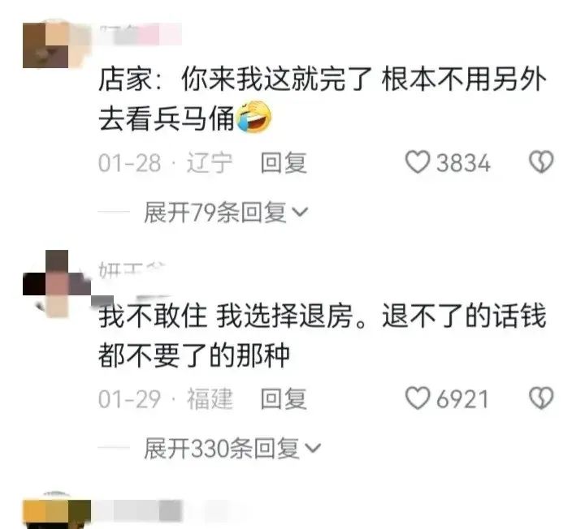Expand 展开330条回复 replies
Screen dimensions: 585x529
(232, 448)
